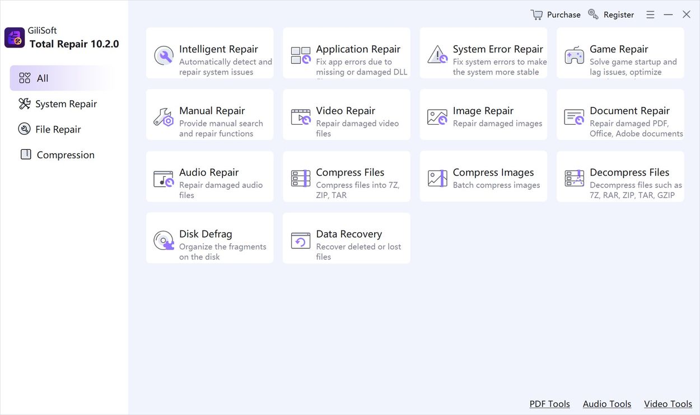Click the Compress Files icon
Screen dimensions: 700x415
pyautogui.click(x=301, y=178)
